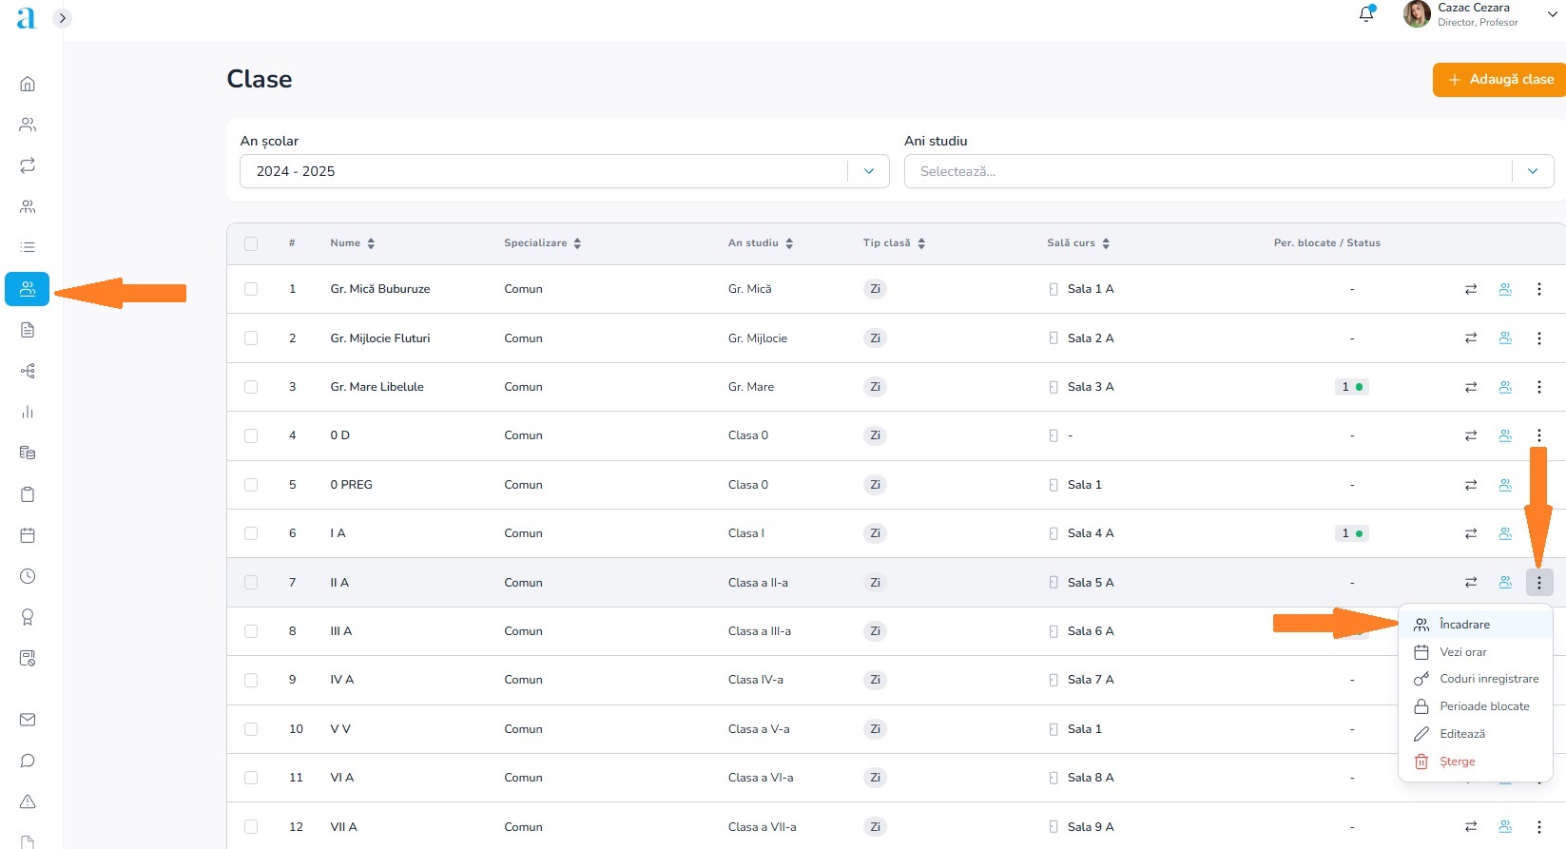
Task: Open the notifications bell
Action: click(x=1366, y=14)
